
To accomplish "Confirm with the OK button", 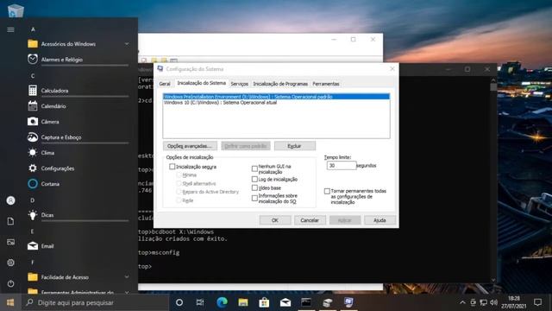I will click(x=275, y=220).
